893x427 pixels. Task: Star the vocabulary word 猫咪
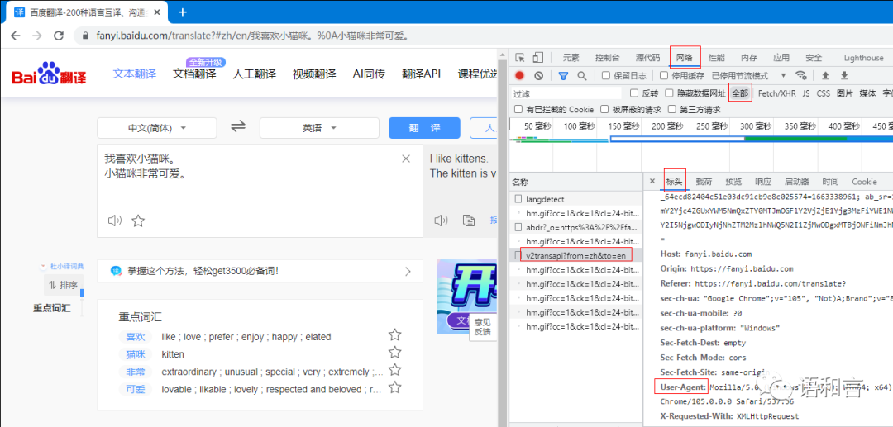point(394,353)
